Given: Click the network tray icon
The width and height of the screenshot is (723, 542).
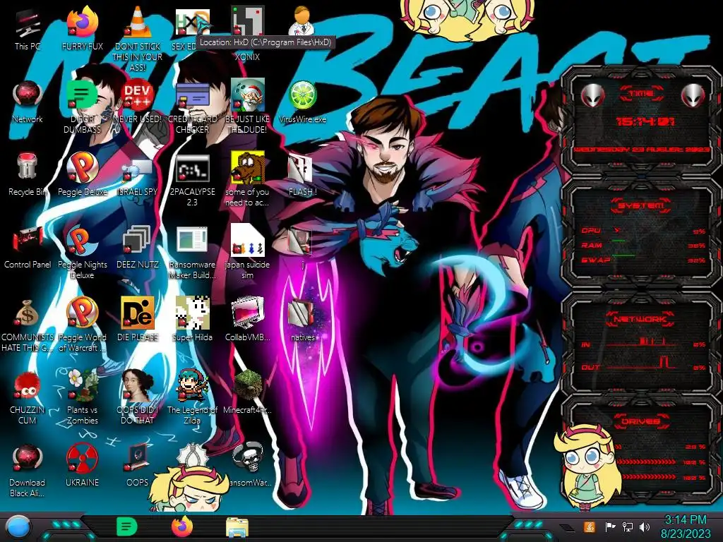Looking at the screenshot, I should pos(627,526).
